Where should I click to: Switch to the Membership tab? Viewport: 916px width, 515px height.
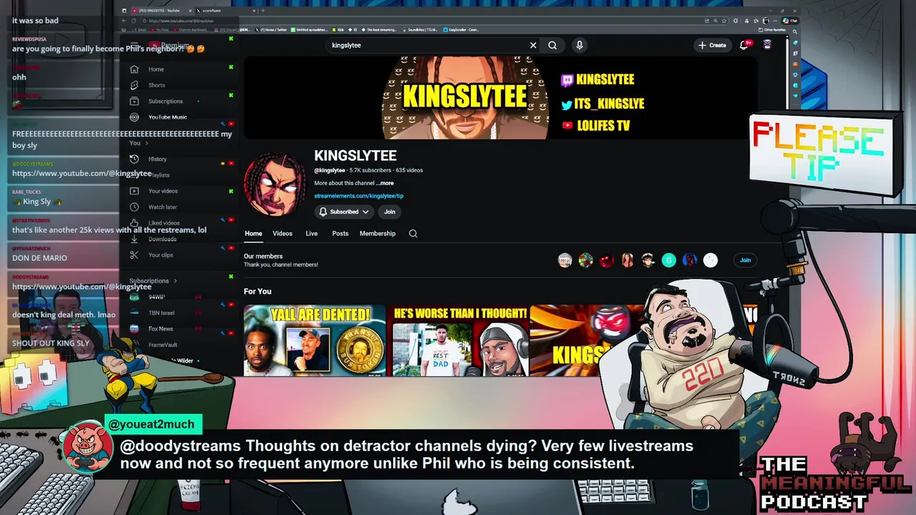377,233
